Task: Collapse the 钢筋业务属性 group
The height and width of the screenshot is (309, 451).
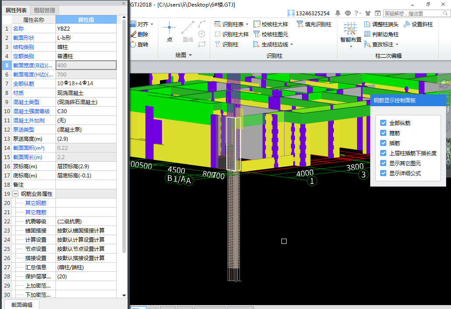Action: tap(16, 194)
